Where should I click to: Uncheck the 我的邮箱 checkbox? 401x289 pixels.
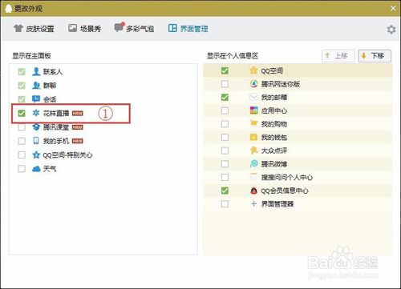(225, 97)
